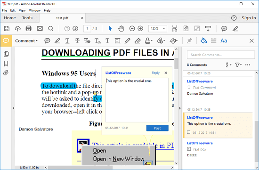The width and height of the screenshot is (259, 170).
Task: Open comments list options ellipsis menu
Action: (248, 65)
